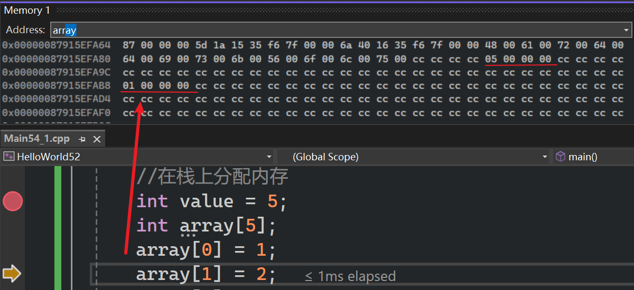Image resolution: width=634 pixels, height=290 pixels.
Task: Click the yellow current-statement arrow in margin
Action: pyautogui.click(x=12, y=273)
